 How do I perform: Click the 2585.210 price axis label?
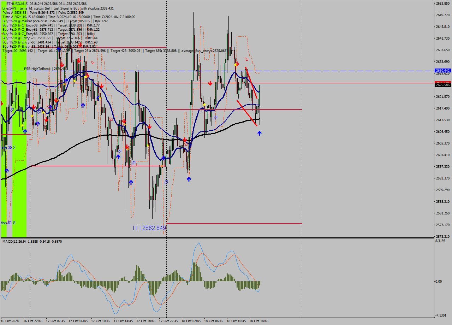[x=442, y=202]
